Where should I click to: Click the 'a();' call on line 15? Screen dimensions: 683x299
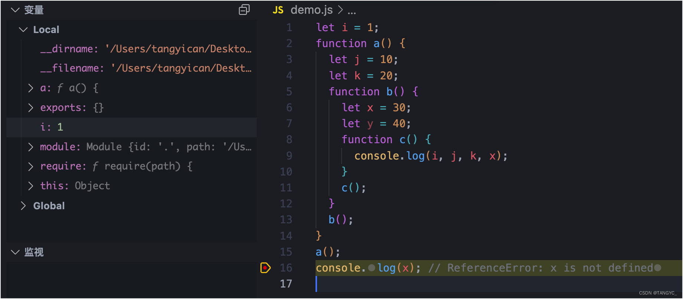coord(328,252)
